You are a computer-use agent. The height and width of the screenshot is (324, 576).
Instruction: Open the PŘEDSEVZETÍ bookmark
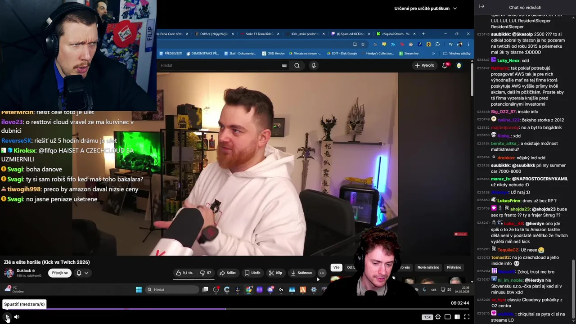[x=171, y=54]
